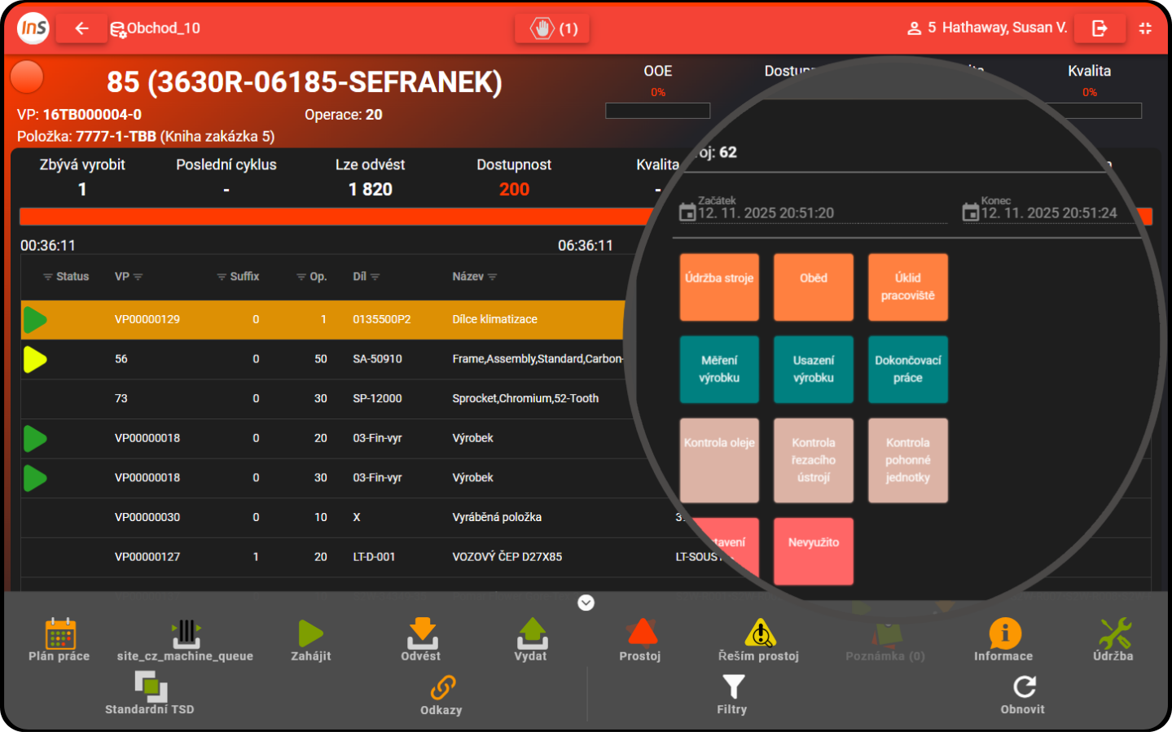Click the logout icon button

1100,28
